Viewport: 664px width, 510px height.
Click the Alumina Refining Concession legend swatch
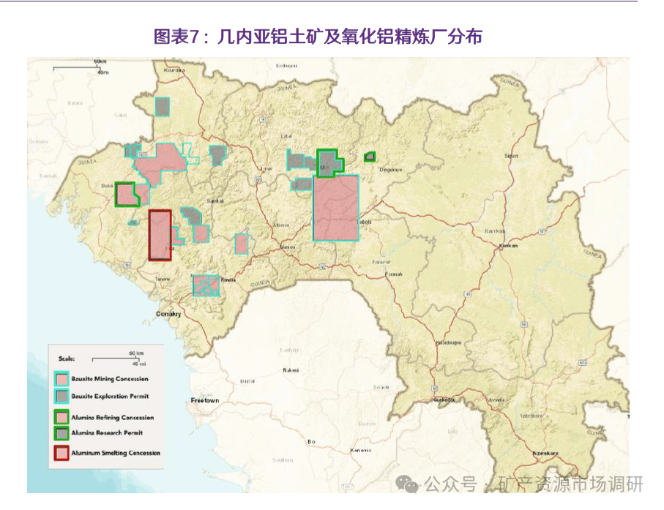(x=61, y=417)
